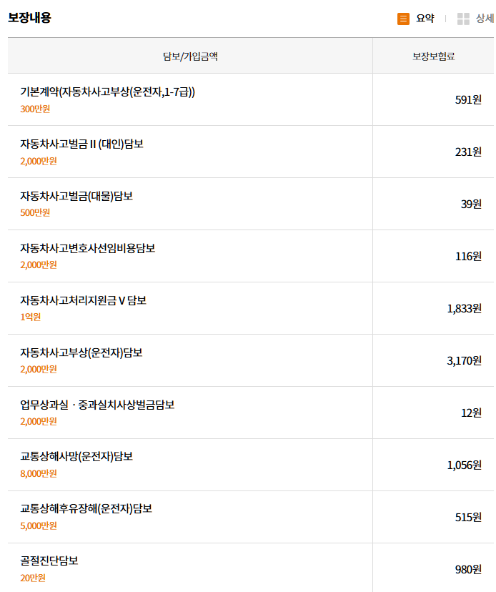The height and width of the screenshot is (592, 496).
Task: Select 자동차사고부상(운전자)담보 coverage name
Action: [81, 352]
